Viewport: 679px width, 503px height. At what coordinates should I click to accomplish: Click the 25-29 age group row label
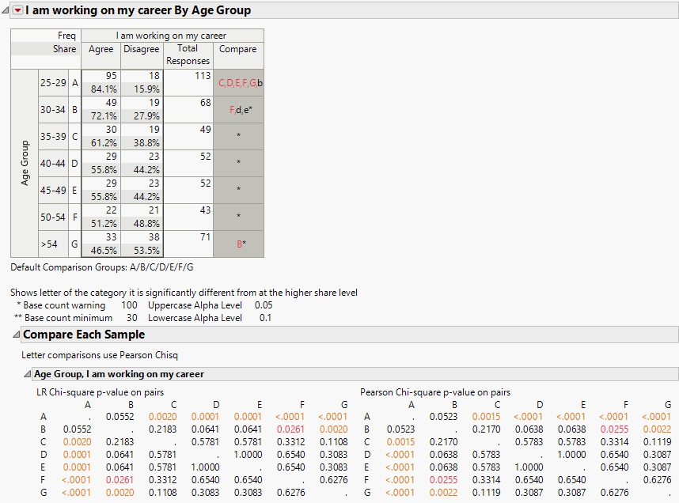pos(52,82)
